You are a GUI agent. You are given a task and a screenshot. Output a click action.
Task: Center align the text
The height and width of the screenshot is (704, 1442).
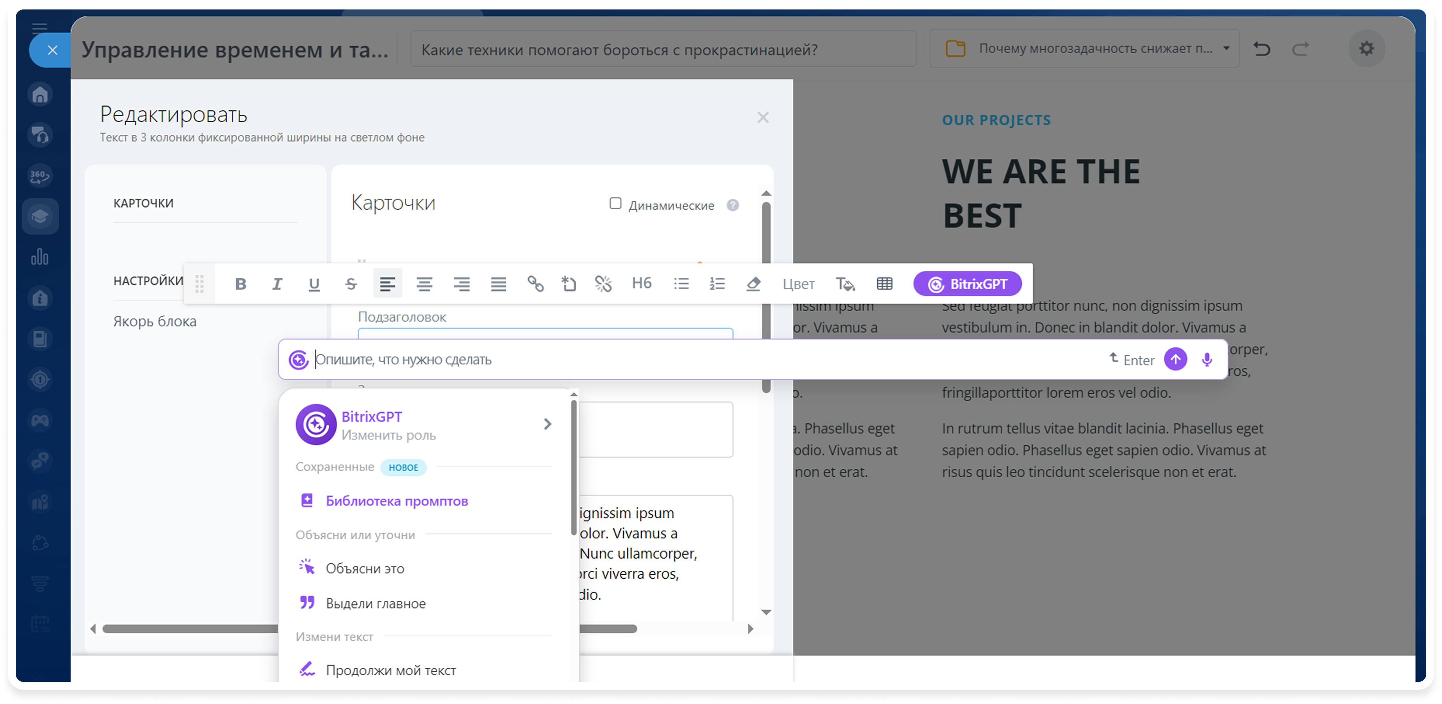point(424,284)
